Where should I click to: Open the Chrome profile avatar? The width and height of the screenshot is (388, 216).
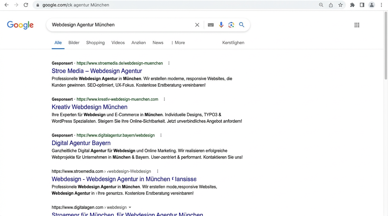point(372,5)
